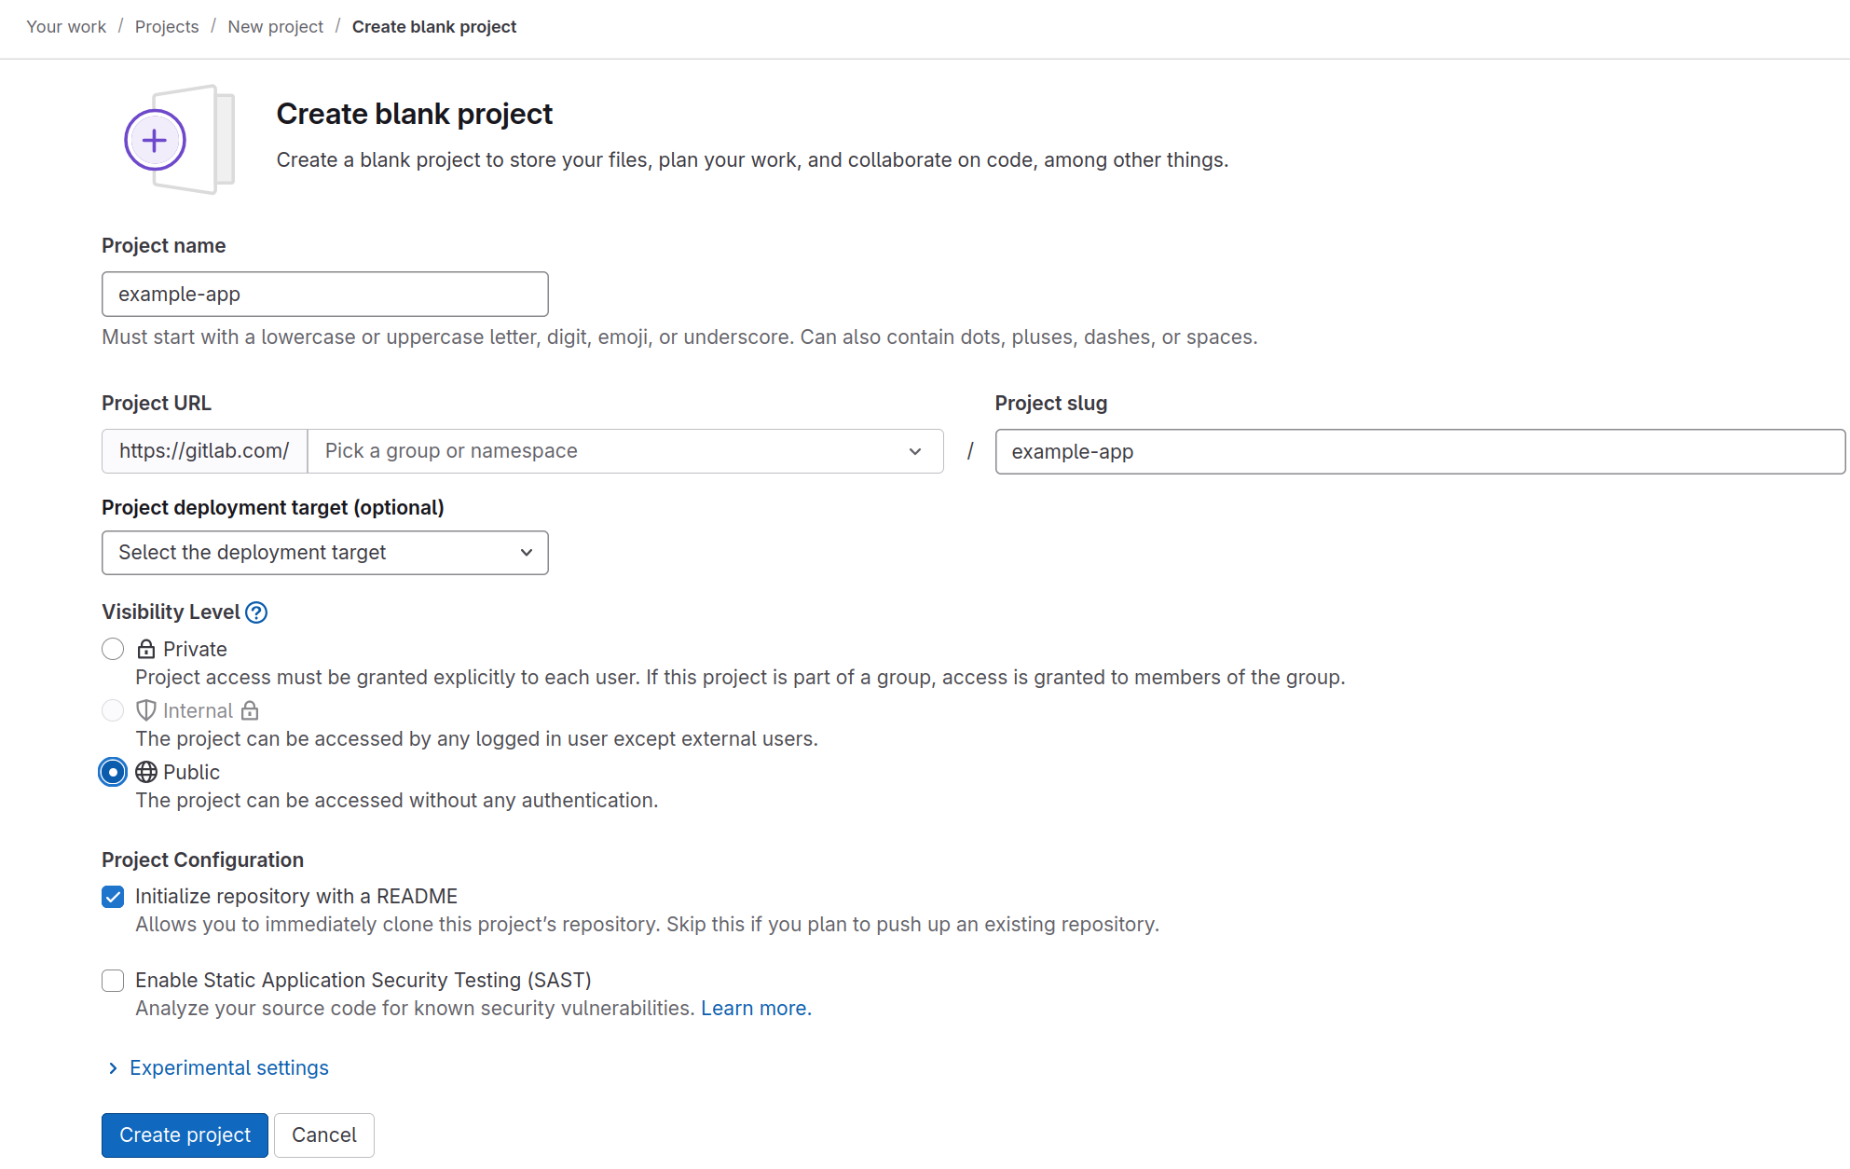Open the Pick a group or namespace dropdown
This screenshot has height=1169, width=1850.
[x=625, y=451]
